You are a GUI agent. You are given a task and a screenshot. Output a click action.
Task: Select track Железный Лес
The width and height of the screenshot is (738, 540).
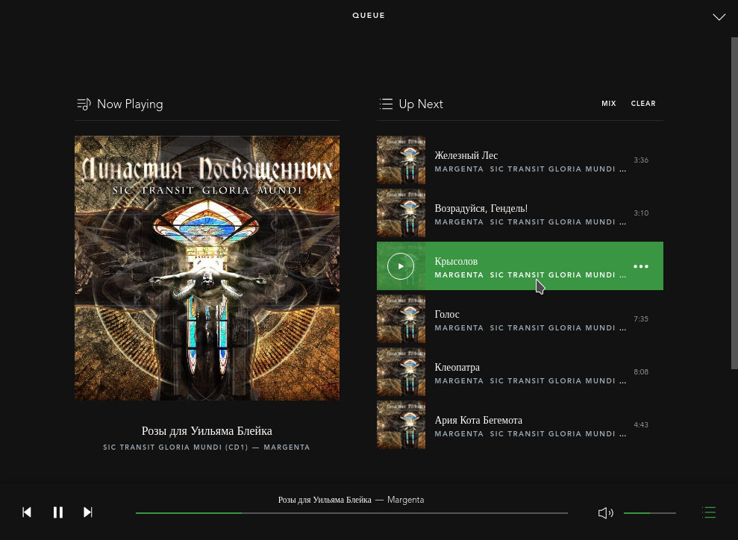click(520, 160)
